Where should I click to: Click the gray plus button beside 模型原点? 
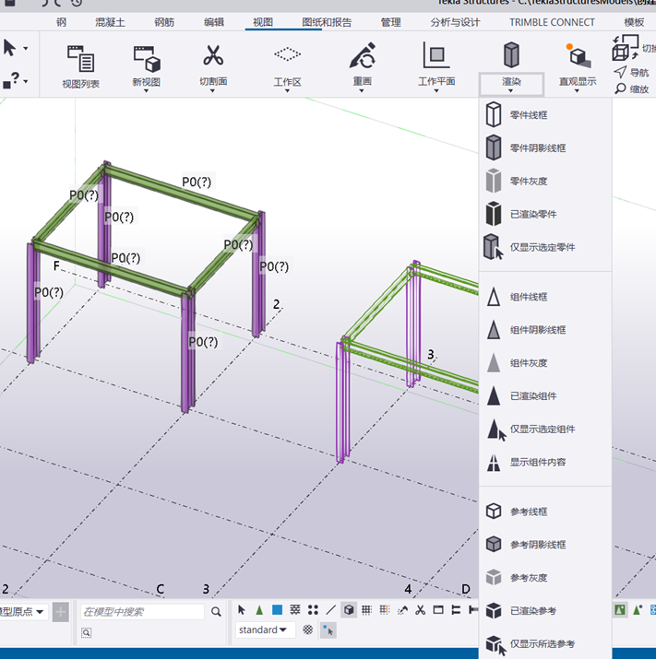coord(61,612)
